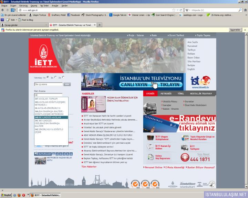This screenshot has height=198, width=248.
Task: Open the Google Takvim bookmark
Action: pyautogui.click(x=118, y=15)
